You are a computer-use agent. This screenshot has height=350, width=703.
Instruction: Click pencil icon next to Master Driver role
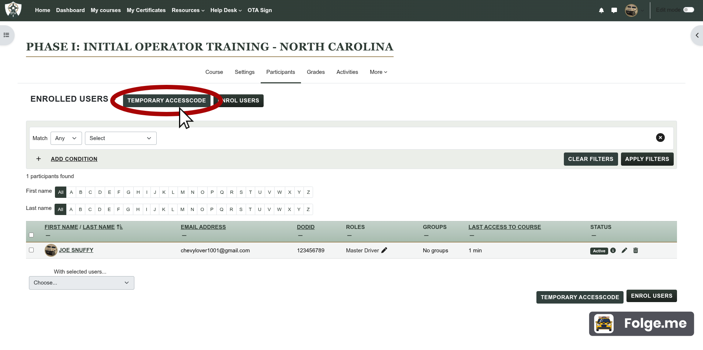pos(384,251)
